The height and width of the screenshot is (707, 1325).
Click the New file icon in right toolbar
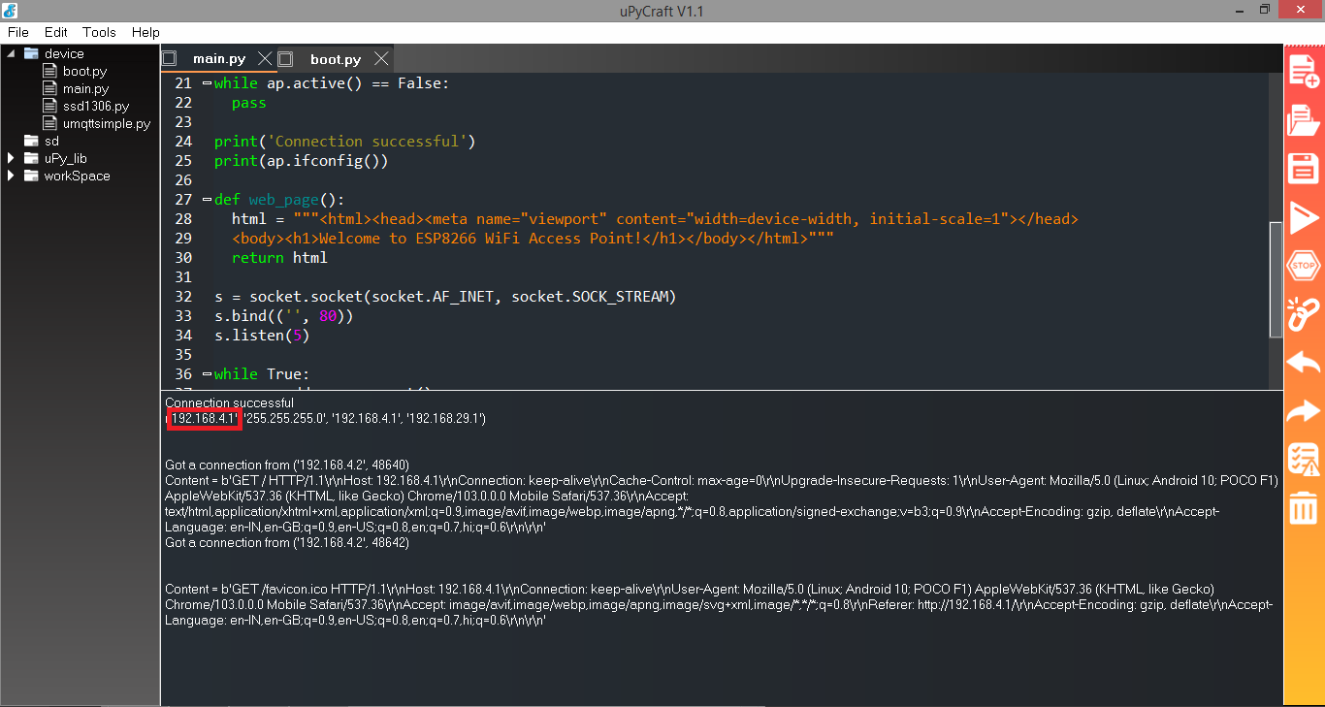(1303, 71)
